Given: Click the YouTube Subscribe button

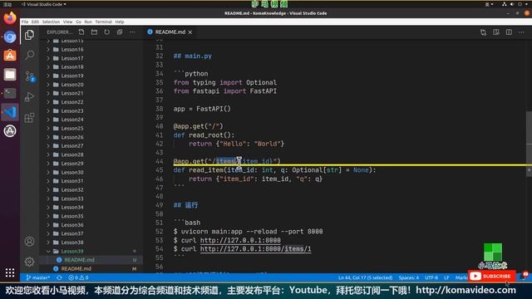Looking at the screenshot, I should 491,277.
